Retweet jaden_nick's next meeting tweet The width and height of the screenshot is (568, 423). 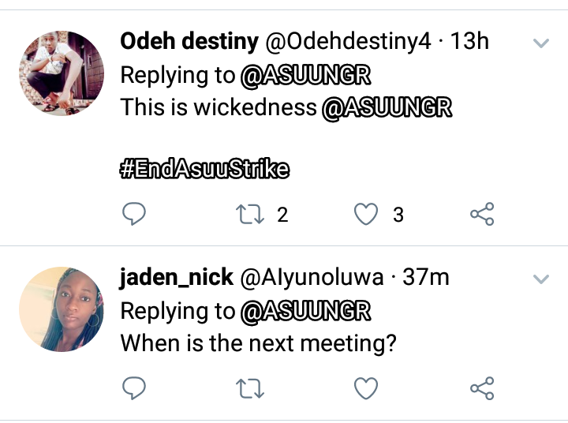tap(251, 387)
